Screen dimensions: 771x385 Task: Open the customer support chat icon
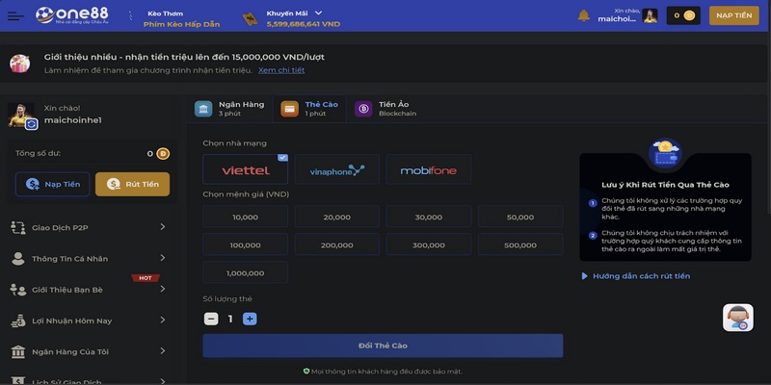pyautogui.click(x=737, y=318)
